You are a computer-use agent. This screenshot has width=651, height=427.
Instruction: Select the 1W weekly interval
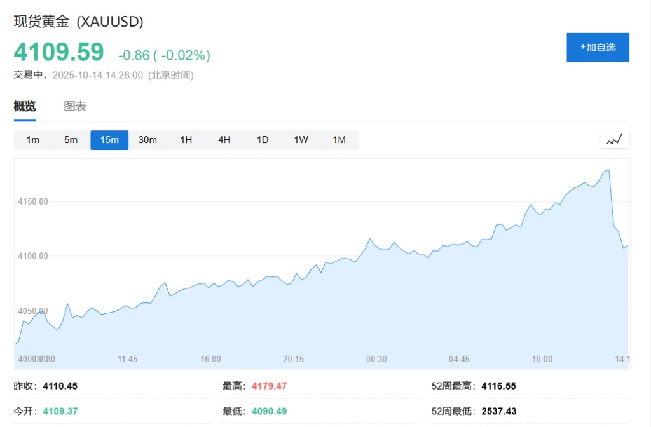[x=301, y=140]
